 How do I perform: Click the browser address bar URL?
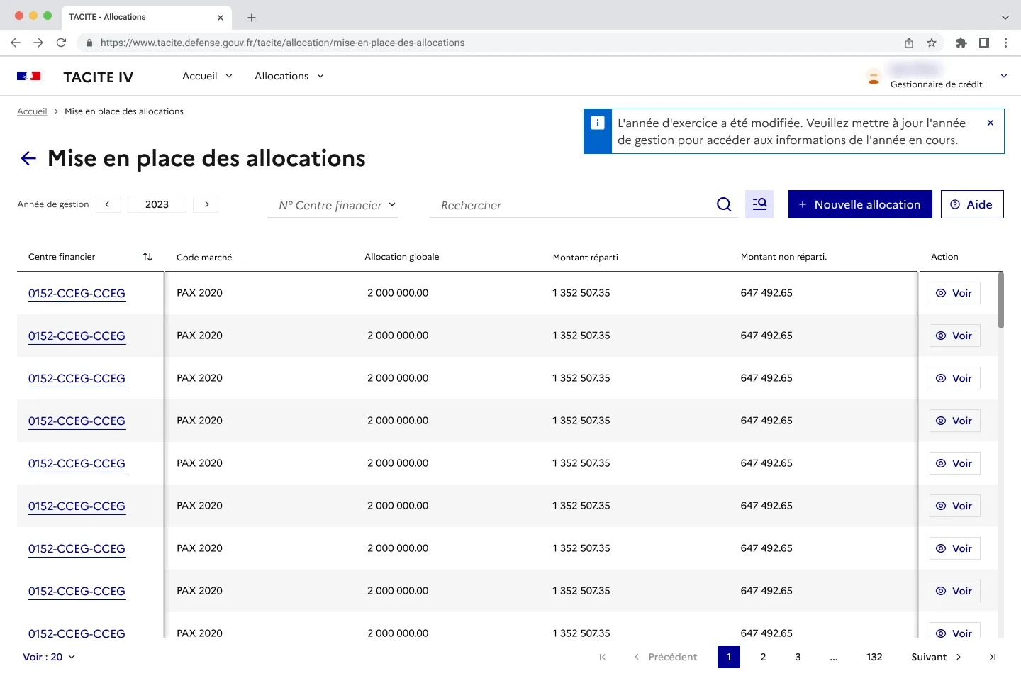click(282, 43)
